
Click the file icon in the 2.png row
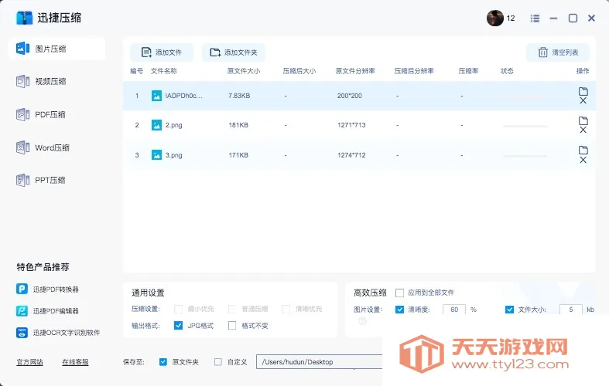(x=583, y=120)
